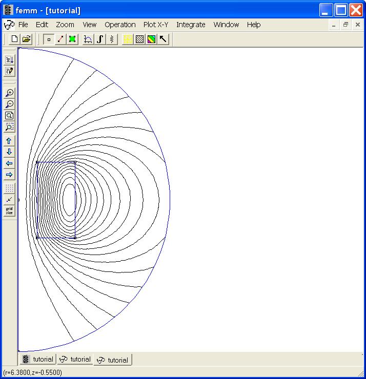
Task: Pan view up with up arrow
Action: tap(9, 141)
